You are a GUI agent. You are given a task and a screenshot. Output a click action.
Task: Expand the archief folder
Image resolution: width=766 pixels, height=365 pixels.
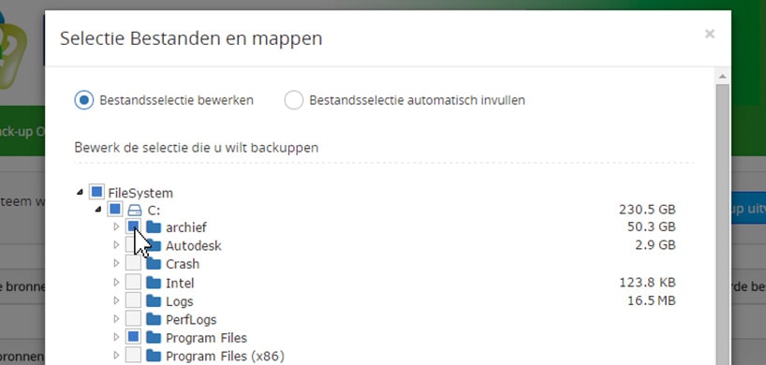[x=116, y=226]
